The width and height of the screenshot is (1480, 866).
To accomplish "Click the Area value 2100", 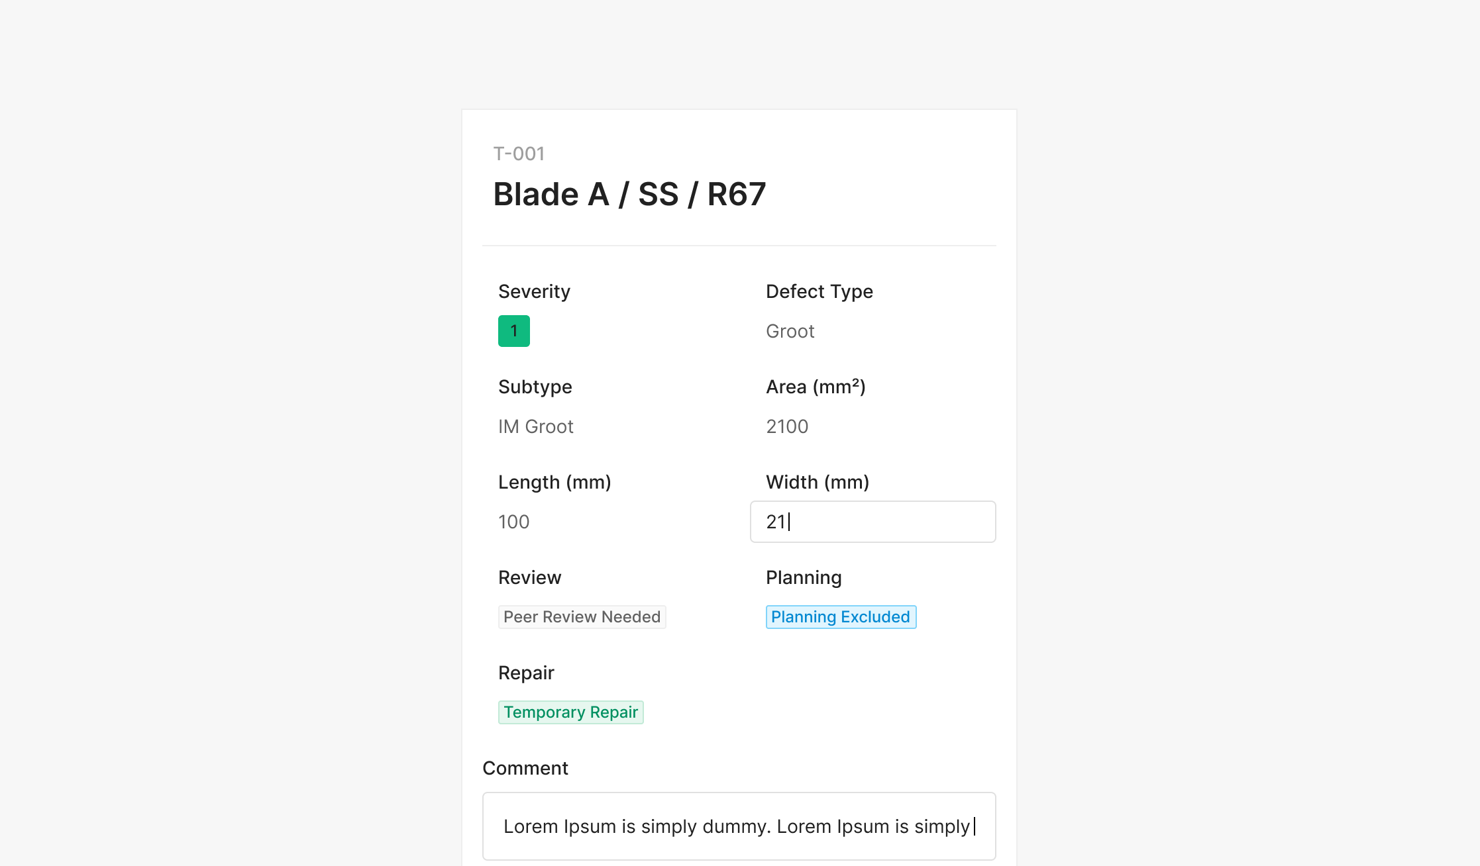I will click(x=787, y=426).
